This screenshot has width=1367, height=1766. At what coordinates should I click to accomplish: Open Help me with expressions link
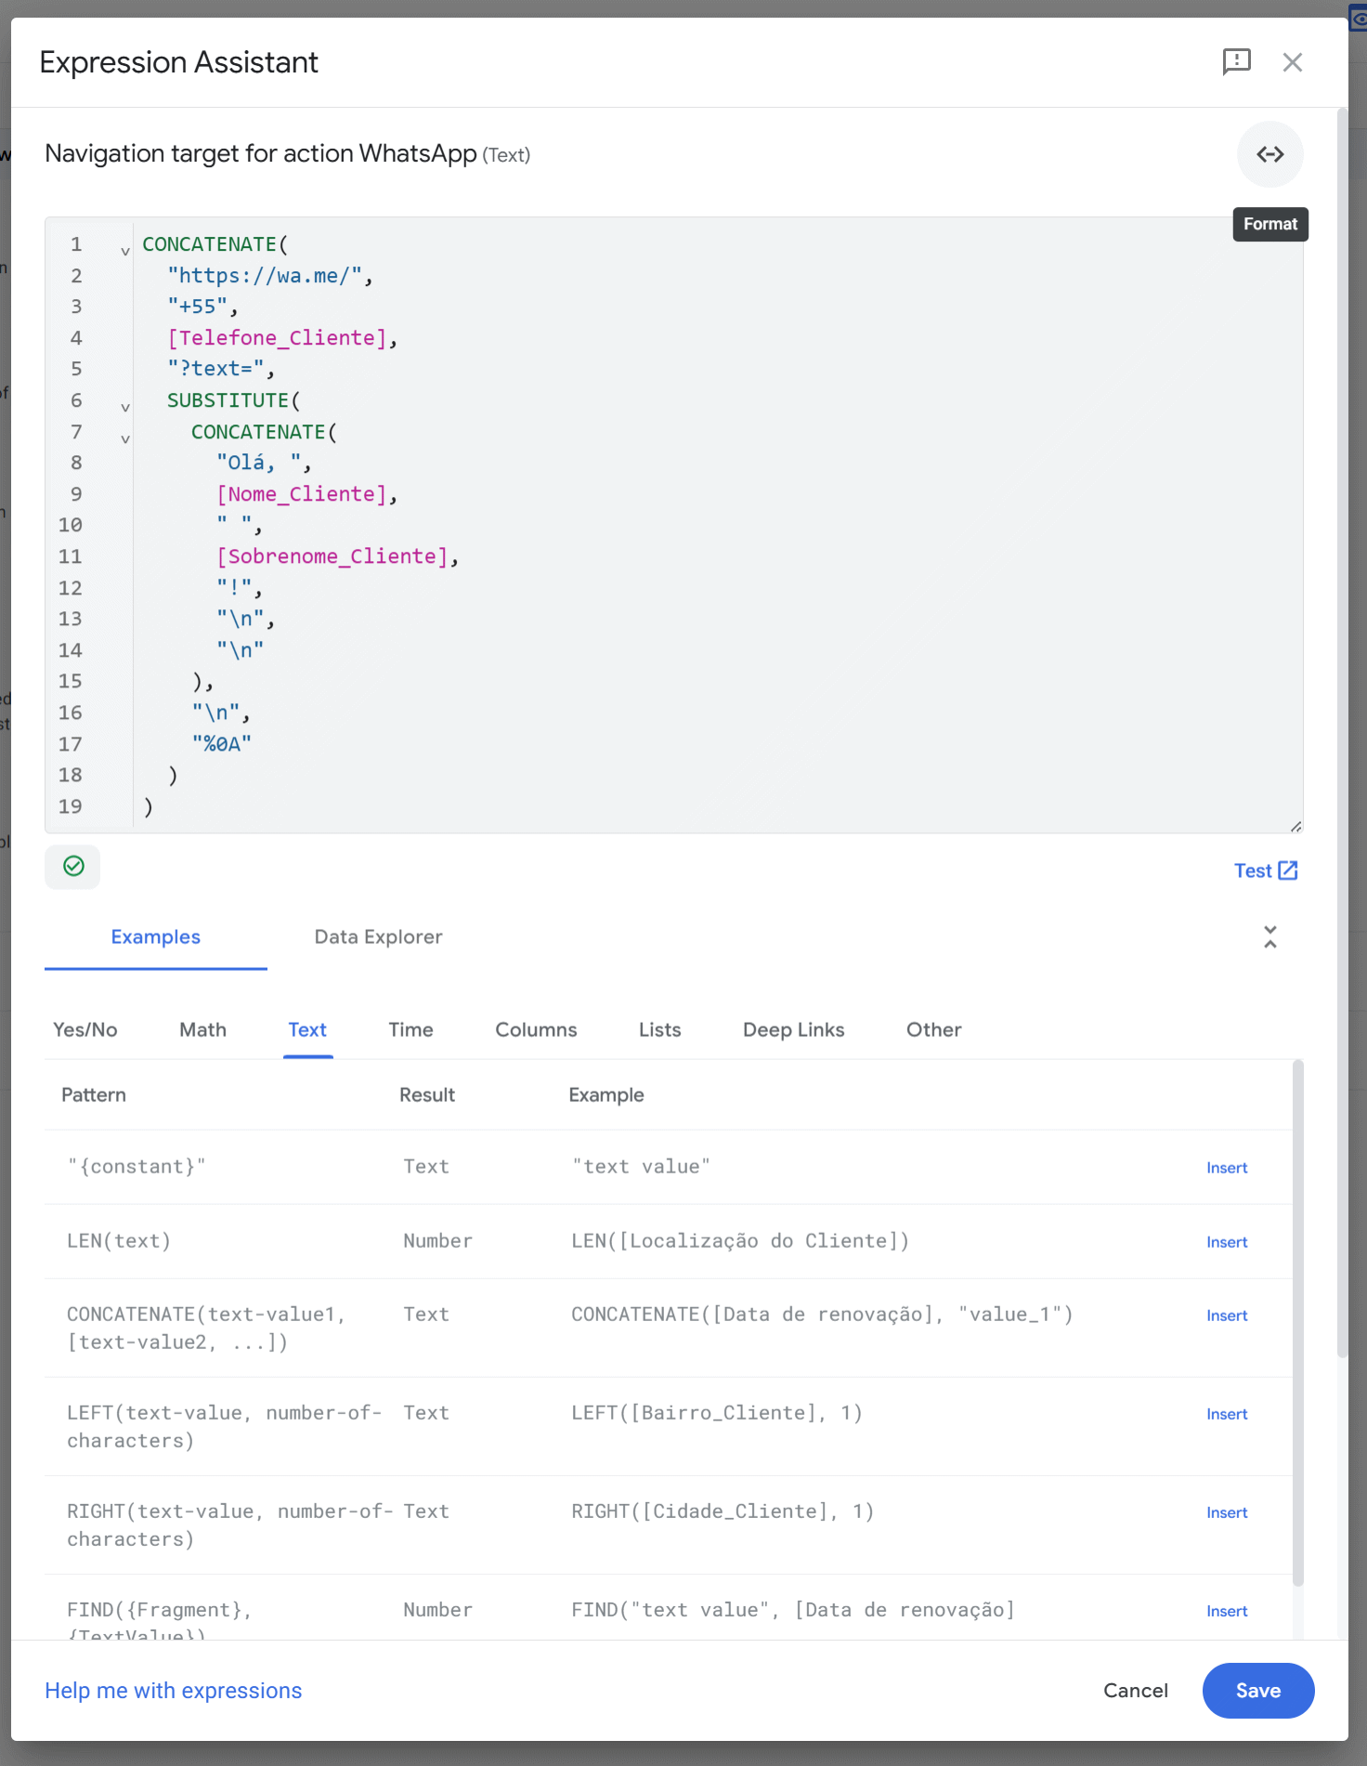174,1690
